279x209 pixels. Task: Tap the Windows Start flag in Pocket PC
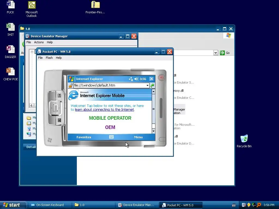pos(71,79)
